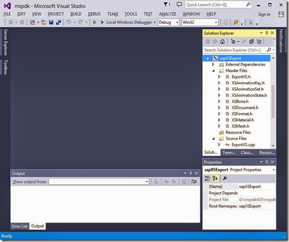
Task: Click the Navigate Backward toolbar icon
Action: (x=11, y=22)
